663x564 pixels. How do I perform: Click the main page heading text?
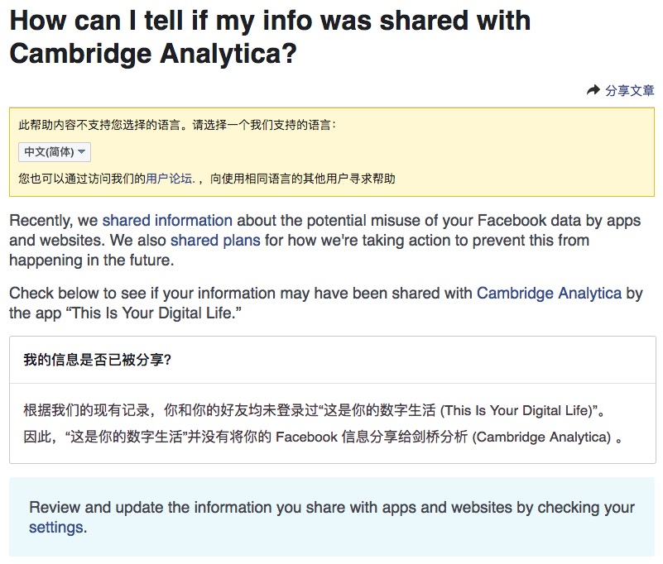pos(270,37)
